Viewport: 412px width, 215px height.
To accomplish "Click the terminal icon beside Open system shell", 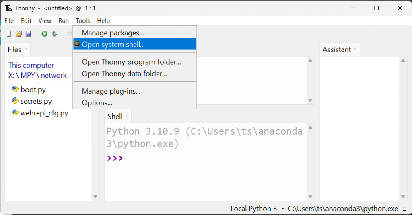I will click(x=77, y=44).
